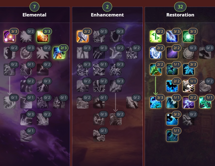Add a point to Elemental Precision lightning-fire talent
Image resolution: width=215 pixels, height=166 pixels.
[x=59, y=53]
